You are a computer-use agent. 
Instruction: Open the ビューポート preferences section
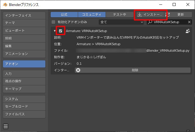[24, 31]
